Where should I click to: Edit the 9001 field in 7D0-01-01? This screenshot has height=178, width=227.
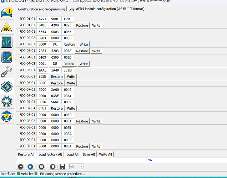pos(55,19)
